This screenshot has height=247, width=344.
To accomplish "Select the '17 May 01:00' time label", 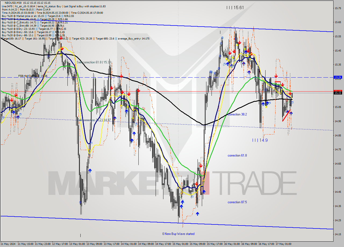I will point(284,244).
